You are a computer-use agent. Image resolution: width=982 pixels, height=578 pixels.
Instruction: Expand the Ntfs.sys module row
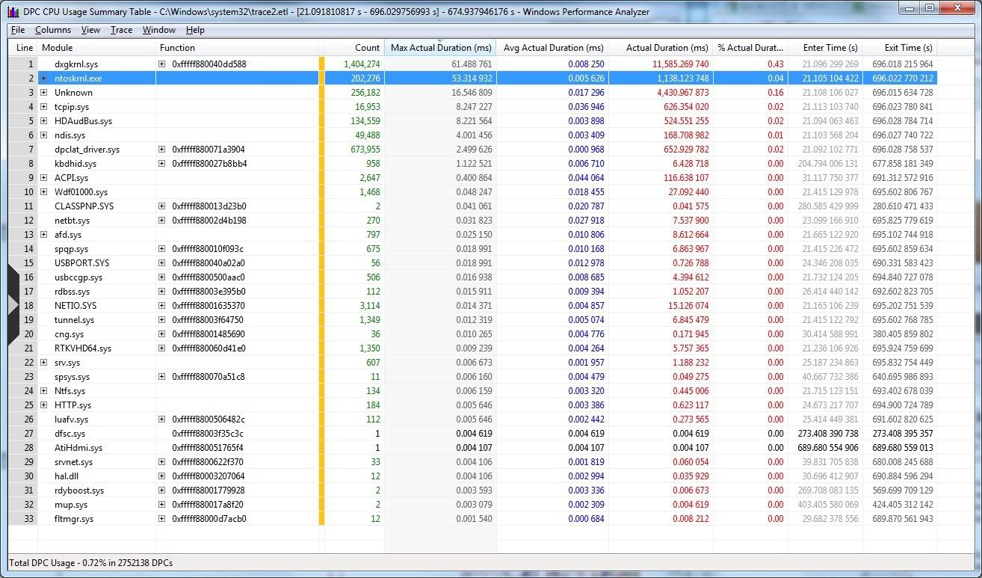tap(44, 391)
